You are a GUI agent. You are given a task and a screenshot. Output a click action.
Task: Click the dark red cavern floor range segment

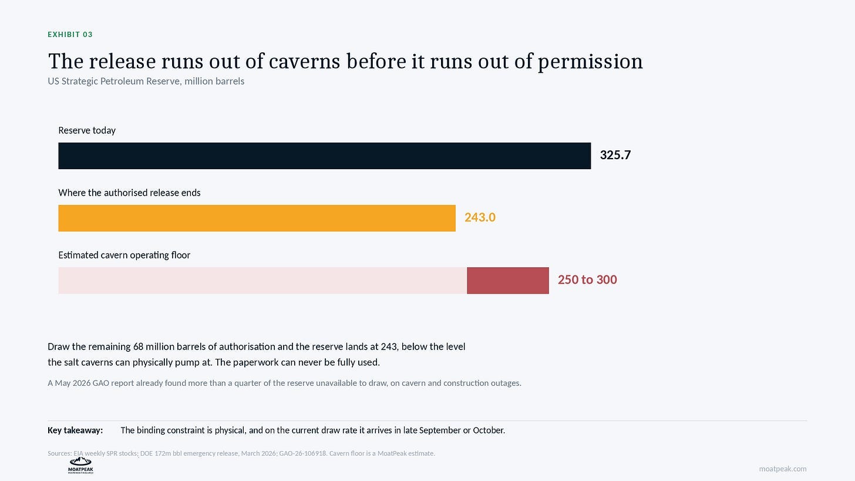(x=508, y=280)
